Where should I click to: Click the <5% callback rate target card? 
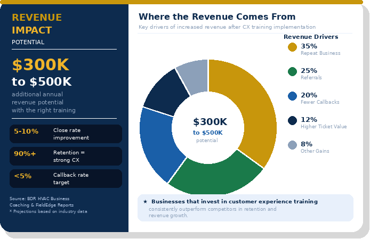click(x=66, y=178)
